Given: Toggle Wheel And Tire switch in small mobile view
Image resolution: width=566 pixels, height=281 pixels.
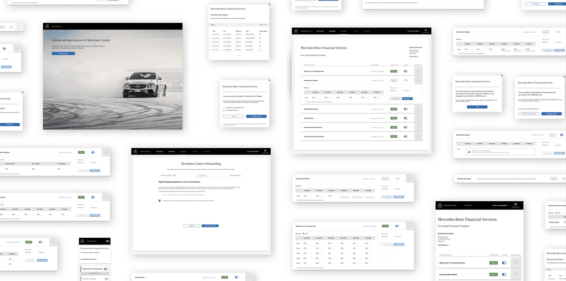Looking at the screenshot, I should tap(106, 269).
